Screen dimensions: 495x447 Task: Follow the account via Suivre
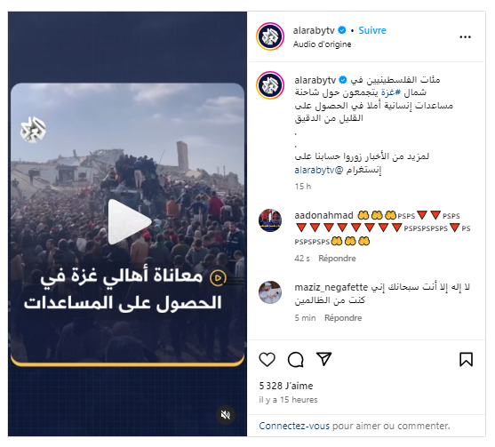coord(372,30)
